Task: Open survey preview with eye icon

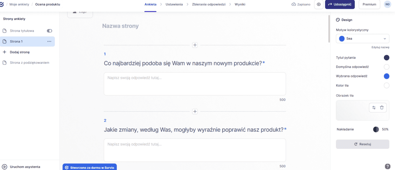Action: [319, 4]
